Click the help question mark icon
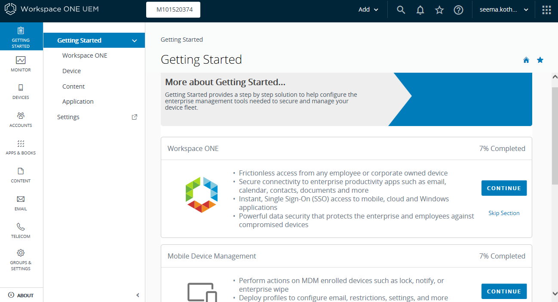This screenshot has width=558, height=302. pyautogui.click(x=459, y=10)
